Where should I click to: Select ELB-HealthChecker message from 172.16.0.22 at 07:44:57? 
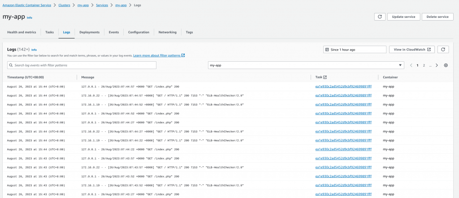162,96
